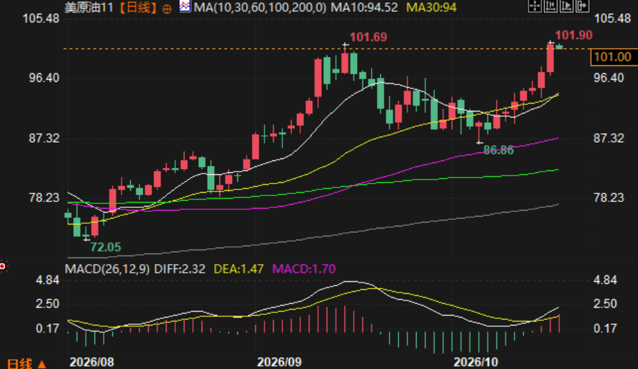This screenshot has height=369, width=638.
Task: Click the chart step-back axis icon
Action: point(551,6)
